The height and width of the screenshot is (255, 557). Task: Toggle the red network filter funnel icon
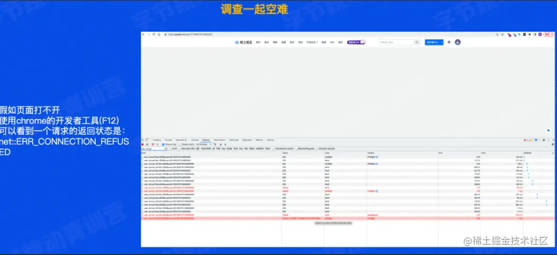[x=153, y=144]
